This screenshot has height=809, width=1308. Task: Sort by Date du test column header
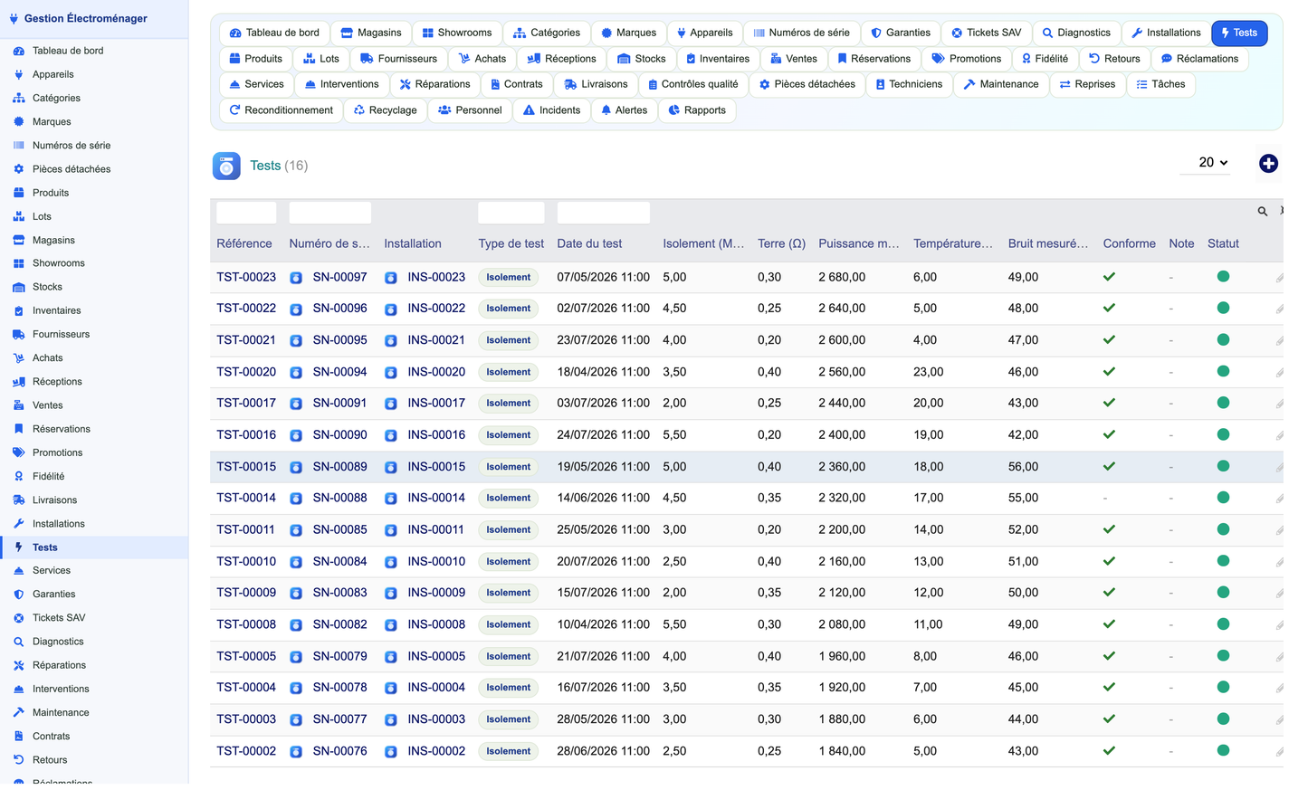589,243
